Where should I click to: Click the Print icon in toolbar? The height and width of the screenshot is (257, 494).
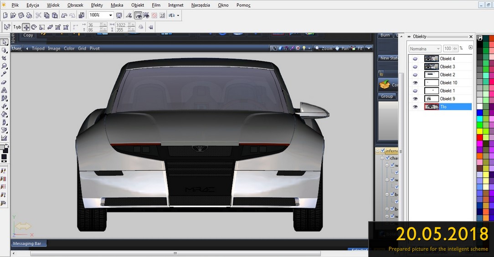tap(29, 15)
